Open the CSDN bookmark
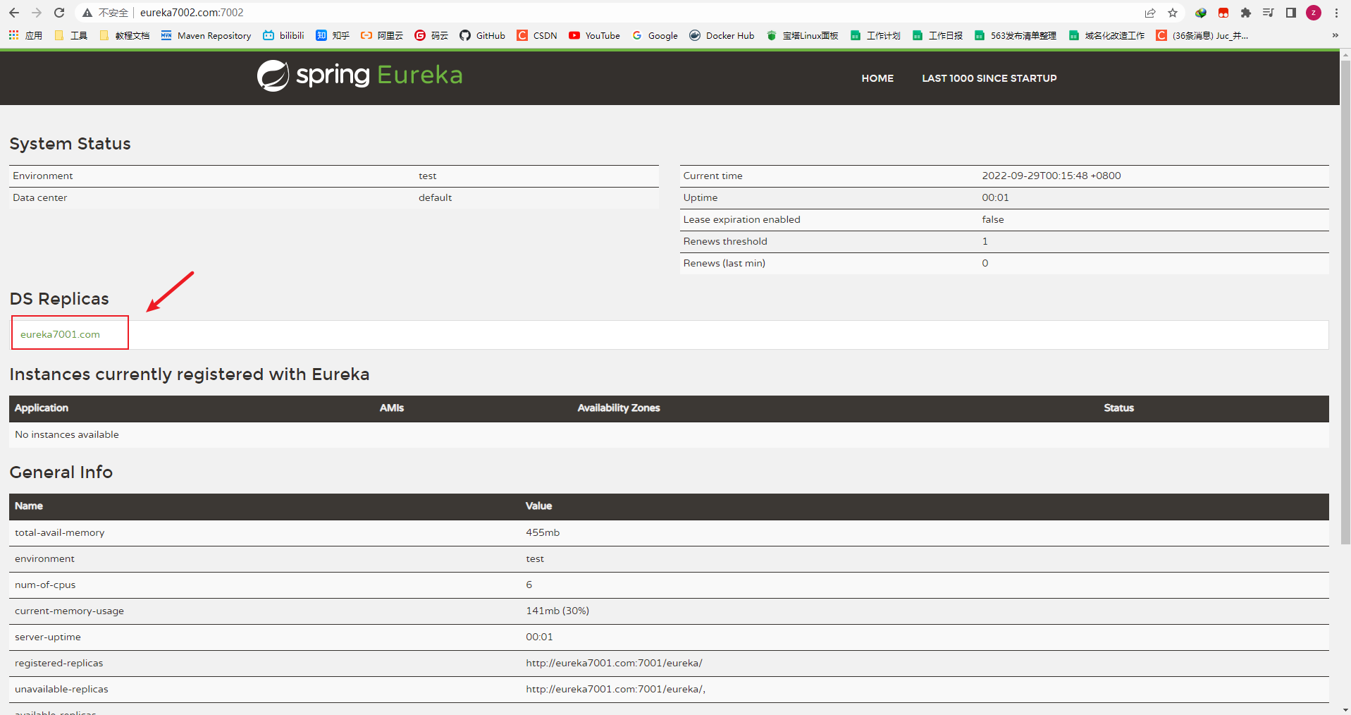This screenshot has width=1351, height=715. click(537, 35)
